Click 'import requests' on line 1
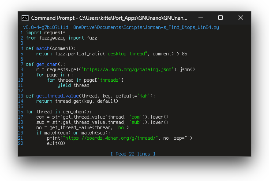The width and height of the screenshot is (269, 181). [x=45, y=33]
